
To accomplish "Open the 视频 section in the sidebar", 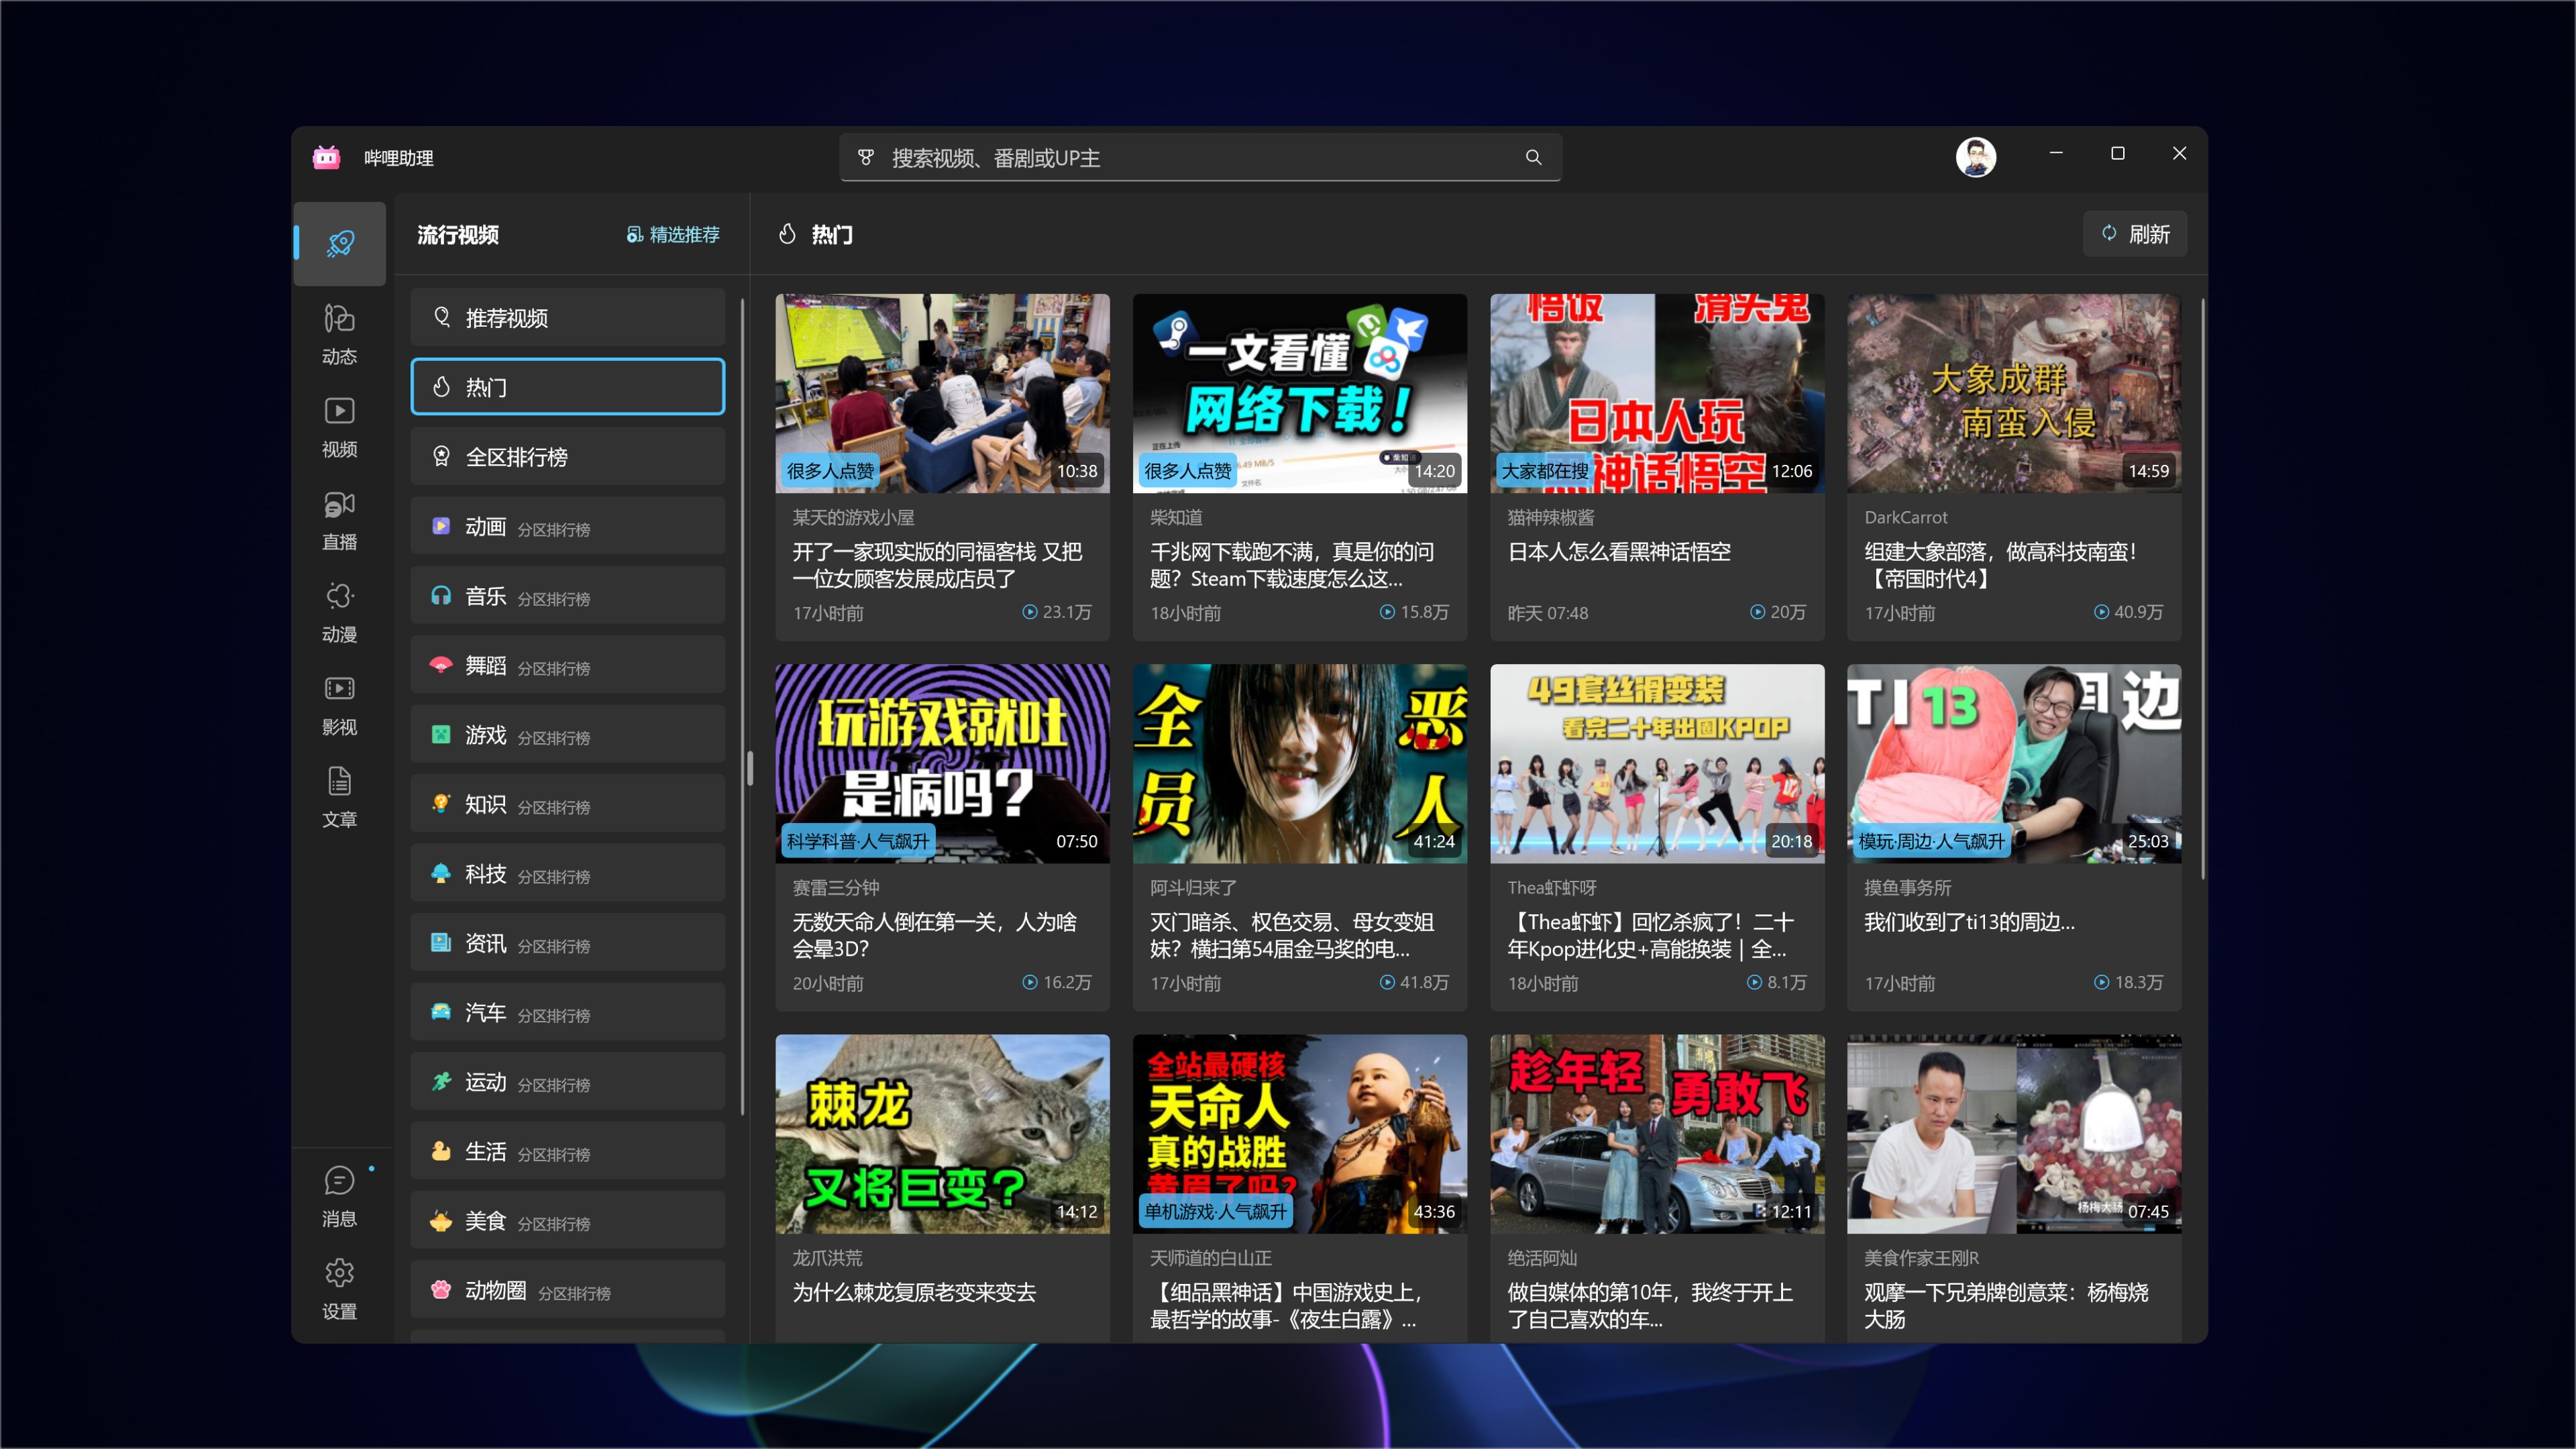I will tap(339, 425).
